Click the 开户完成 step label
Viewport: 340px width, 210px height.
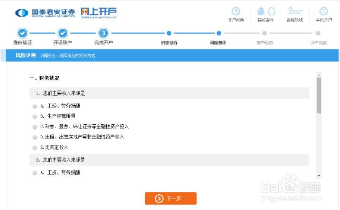(x=318, y=43)
